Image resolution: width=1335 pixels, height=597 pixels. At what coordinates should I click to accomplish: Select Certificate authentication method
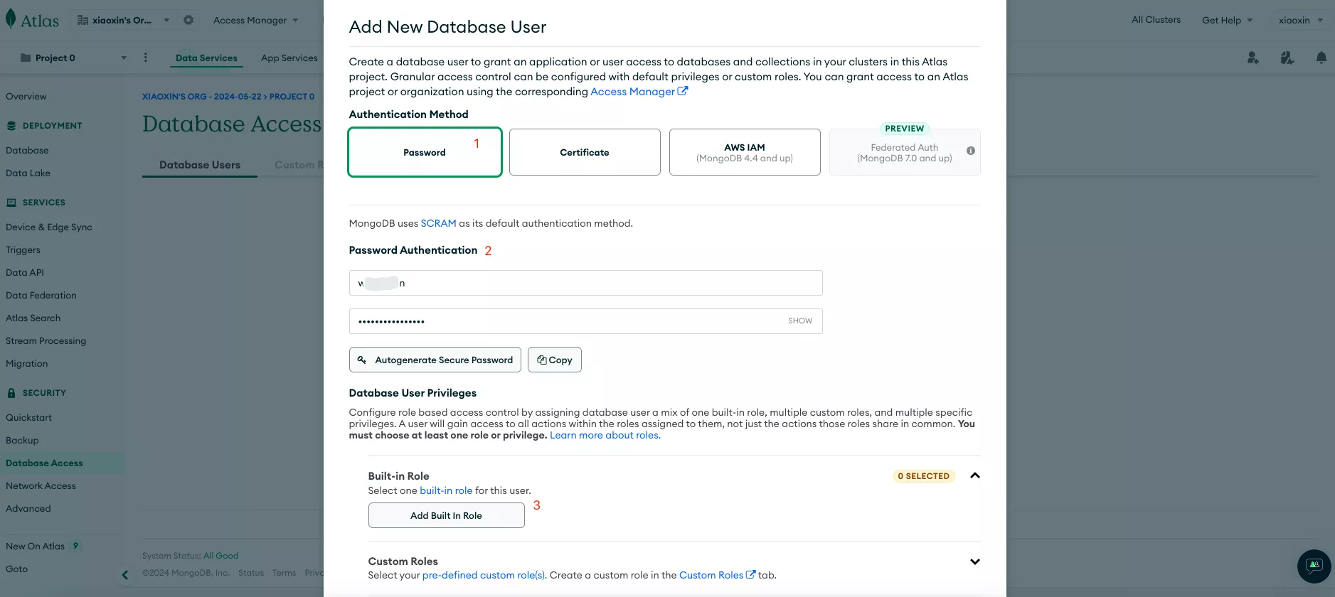pos(585,152)
